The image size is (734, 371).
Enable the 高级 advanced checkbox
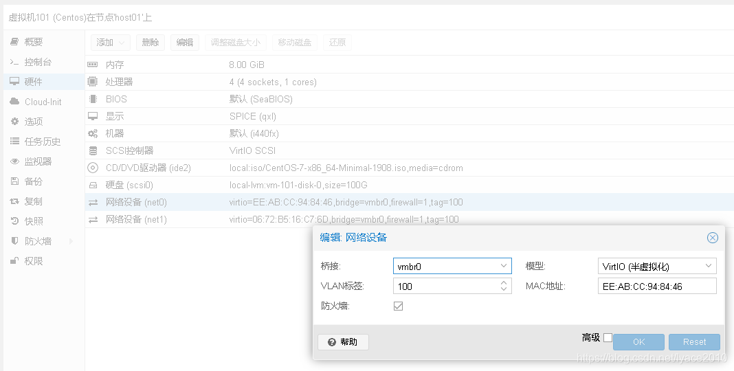[x=608, y=337]
